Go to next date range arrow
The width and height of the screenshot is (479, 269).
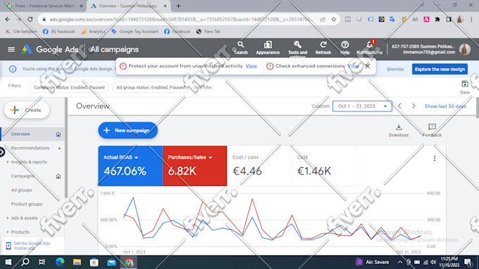click(x=413, y=106)
